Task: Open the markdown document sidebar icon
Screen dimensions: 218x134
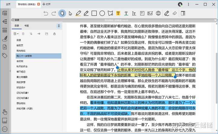Action: click(x=5, y=47)
